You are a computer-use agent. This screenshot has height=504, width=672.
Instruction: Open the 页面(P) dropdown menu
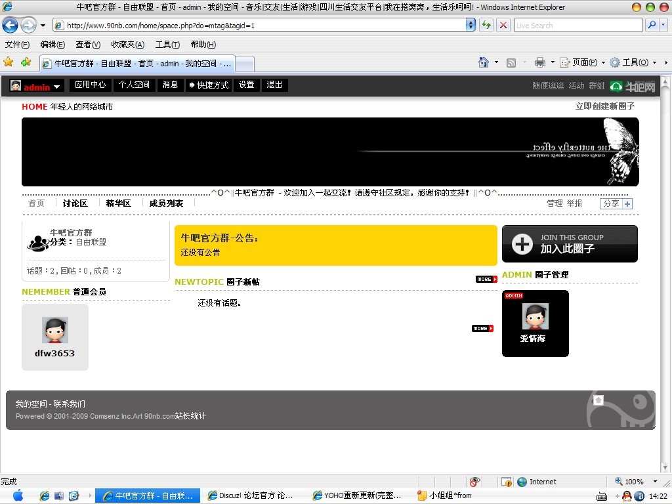coord(583,62)
